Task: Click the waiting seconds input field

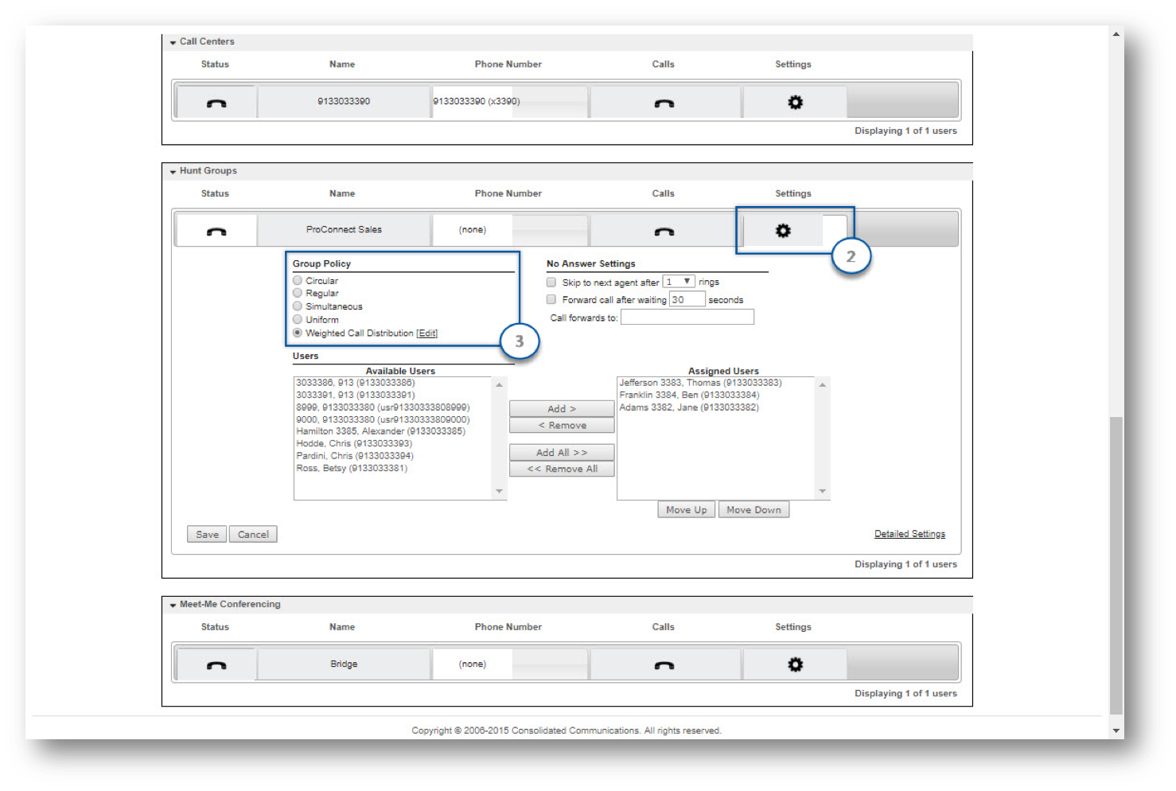Action: (687, 300)
